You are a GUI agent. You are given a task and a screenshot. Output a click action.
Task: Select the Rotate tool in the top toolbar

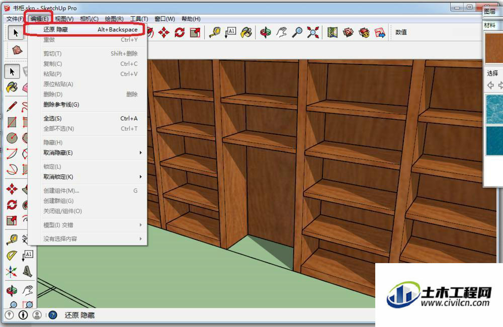pos(180,32)
